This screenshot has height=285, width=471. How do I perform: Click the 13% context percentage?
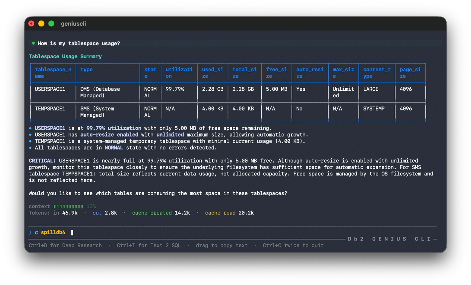coord(91,206)
